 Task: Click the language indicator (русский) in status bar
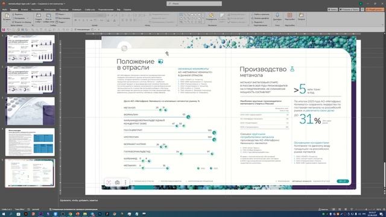click(x=36, y=209)
